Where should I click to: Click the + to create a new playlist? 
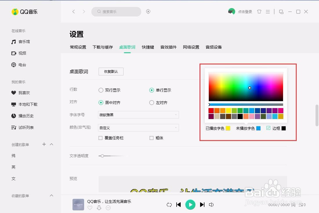44,144
